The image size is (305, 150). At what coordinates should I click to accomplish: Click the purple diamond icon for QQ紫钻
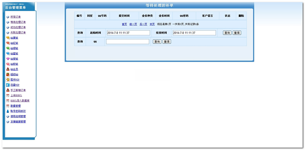pyautogui.click(x=8, y=59)
